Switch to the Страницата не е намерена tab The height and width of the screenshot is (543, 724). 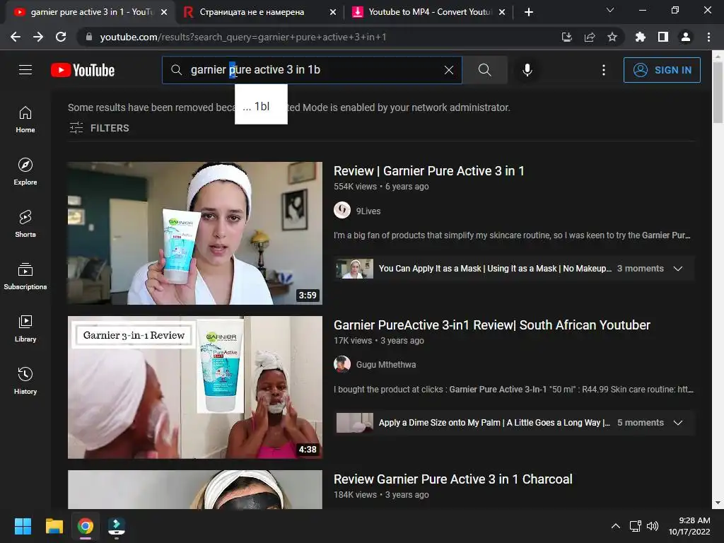tap(252, 12)
